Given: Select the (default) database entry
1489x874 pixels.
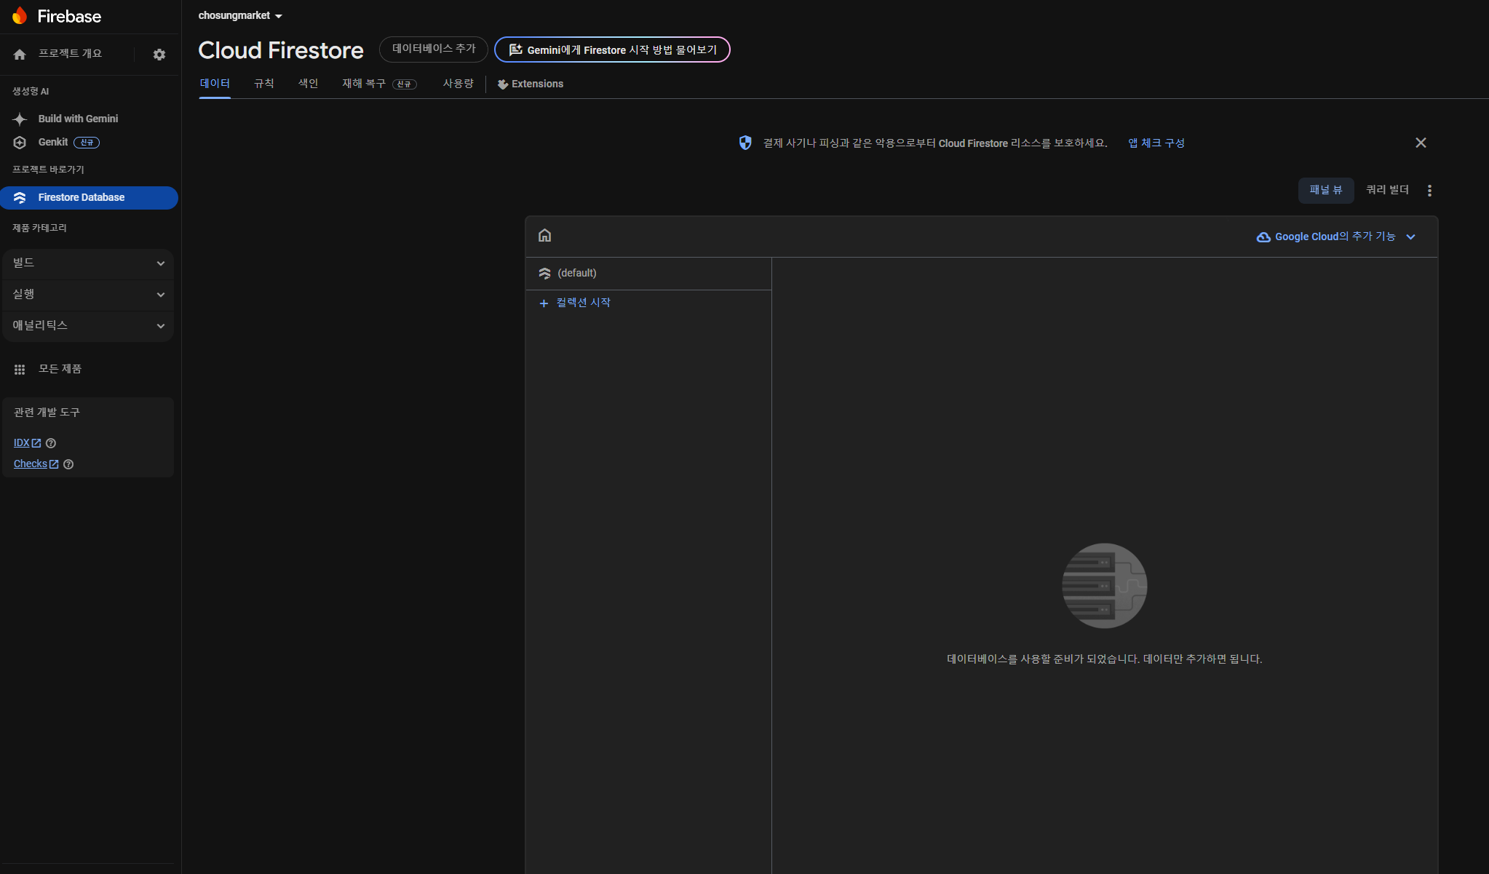Looking at the screenshot, I should 576,273.
